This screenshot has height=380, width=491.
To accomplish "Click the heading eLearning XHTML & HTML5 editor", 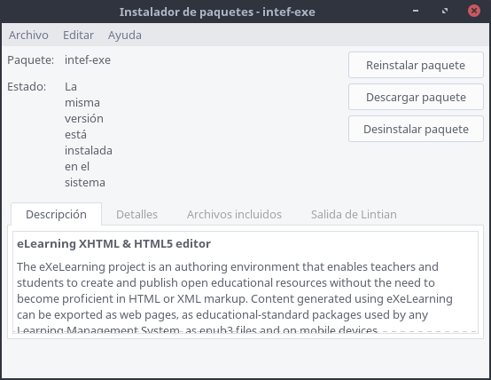I will pyautogui.click(x=113, y=244).
